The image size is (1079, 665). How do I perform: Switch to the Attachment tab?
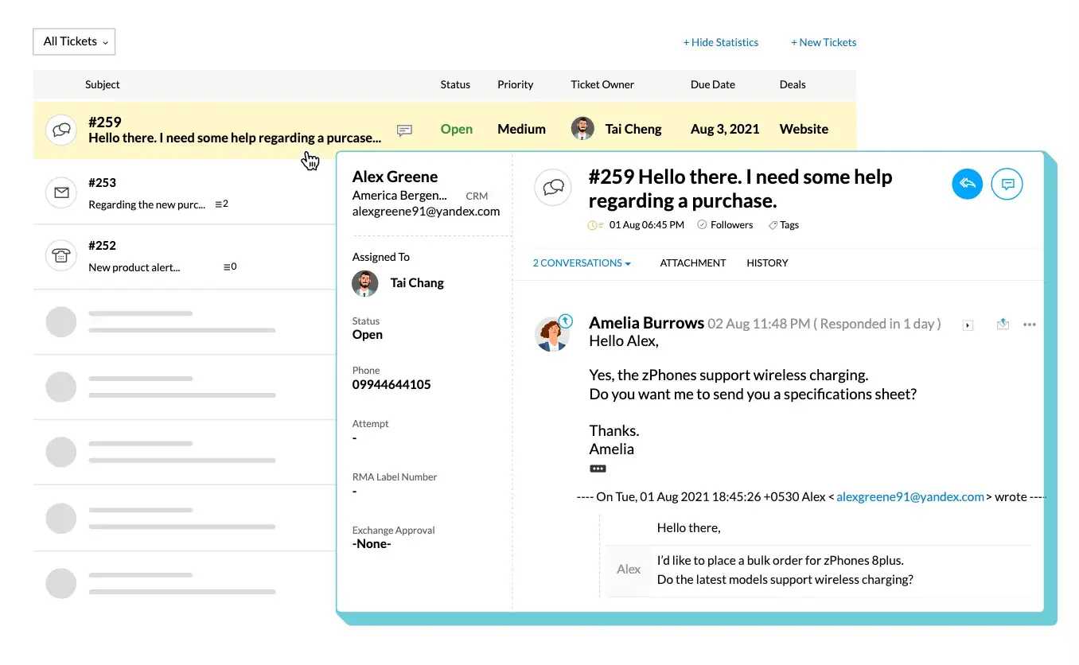pos(692,262)
